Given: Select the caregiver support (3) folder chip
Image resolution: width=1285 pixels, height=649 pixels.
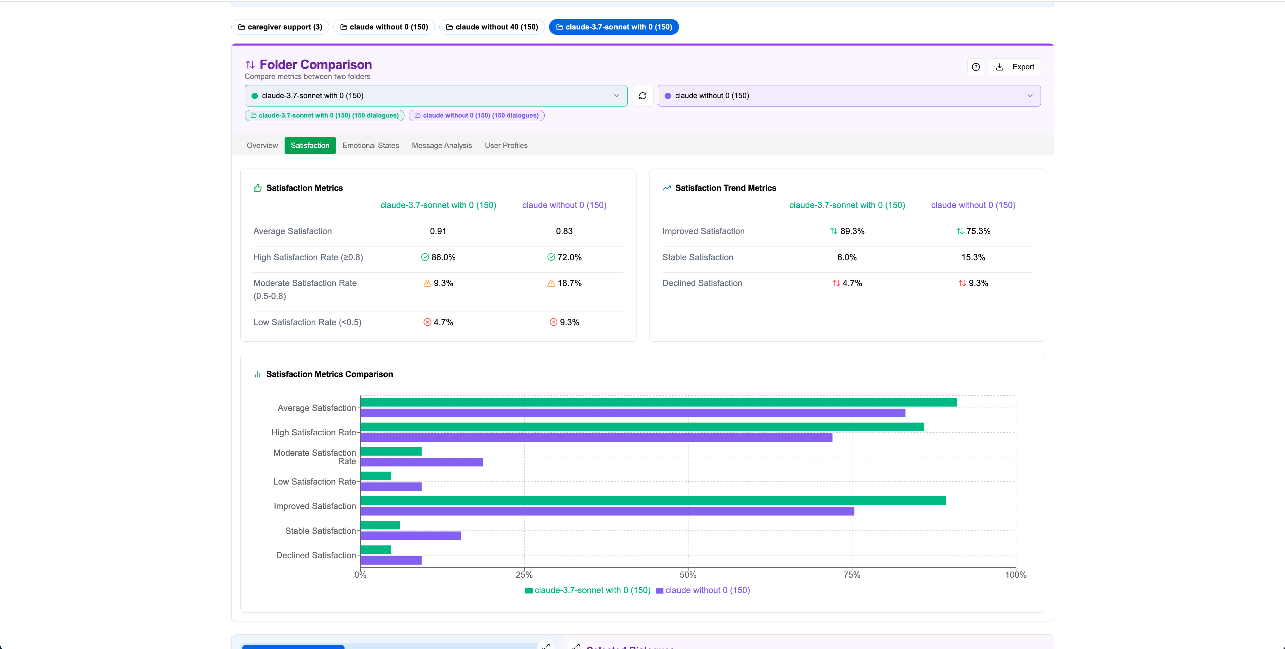Looking at the screenshot, I should [x=280, y=27].
